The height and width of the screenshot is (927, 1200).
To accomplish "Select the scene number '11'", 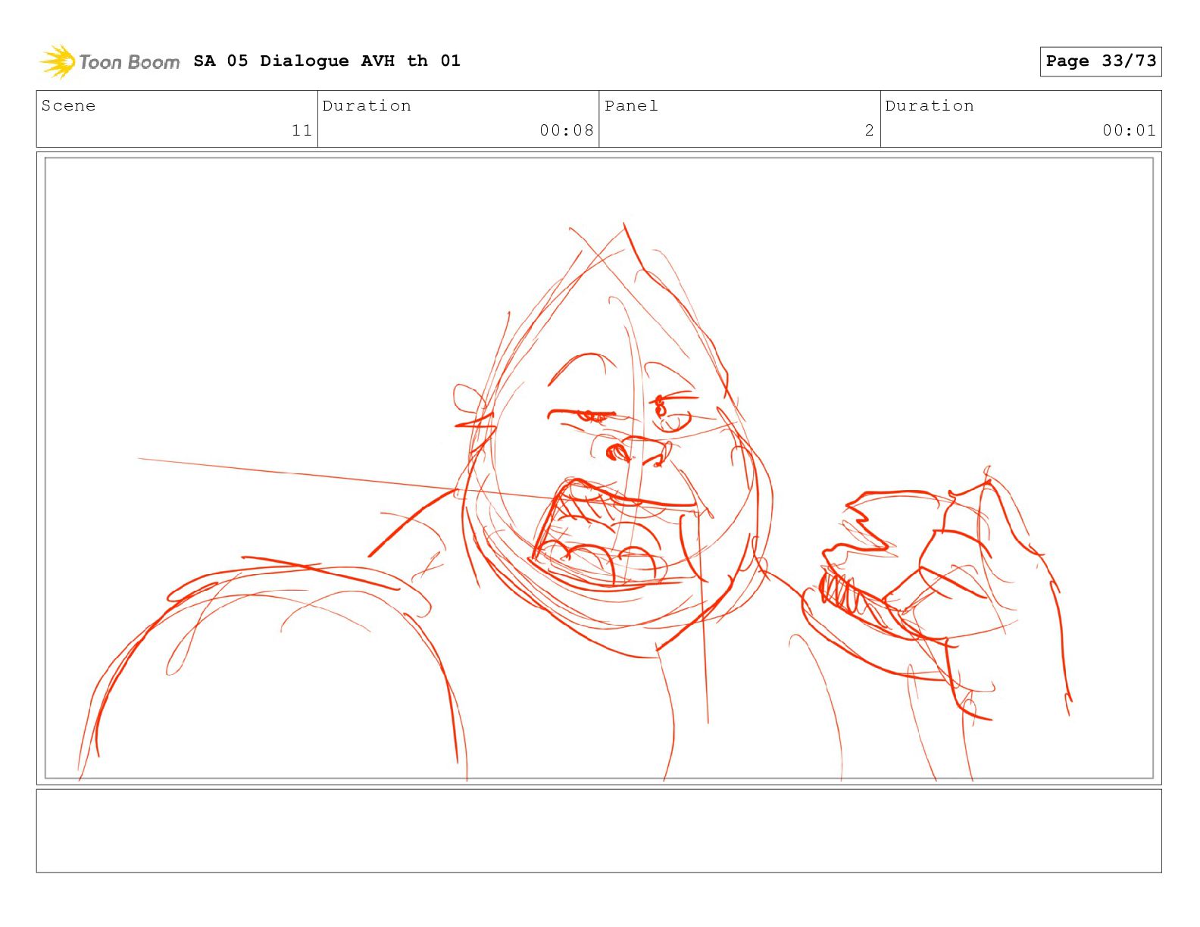I will tap(302, 130).
